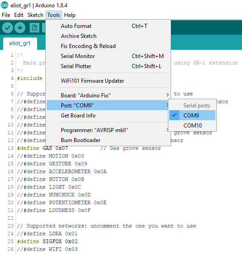Click the "//#define ACCELEROMETER 0x0A" line
The width and height of the screenshot is (242, 255).
(x=62, y=171)
